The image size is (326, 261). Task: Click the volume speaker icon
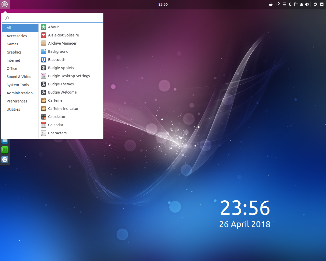click(307, 4)
